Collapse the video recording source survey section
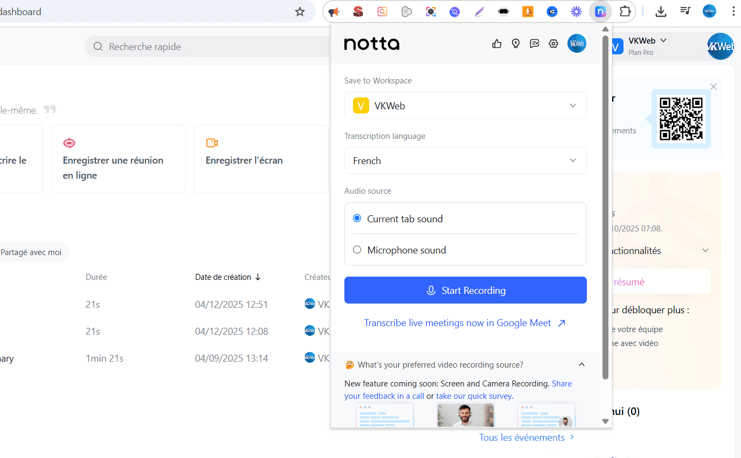The height and width of the screenshot is (458, 741). pyautogui.click(x=581, y=364)
